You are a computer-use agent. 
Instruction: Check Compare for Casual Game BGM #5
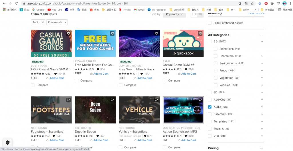tap(165, 81)
